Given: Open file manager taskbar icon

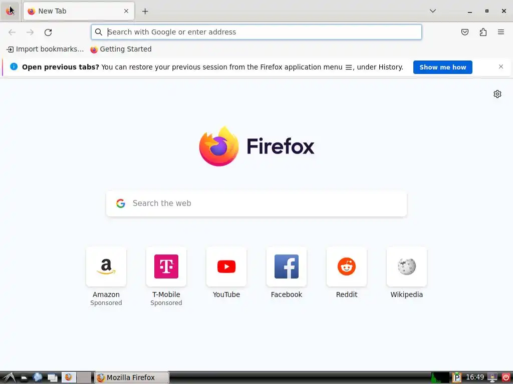Looking at the screenshot, I should 24,378.
